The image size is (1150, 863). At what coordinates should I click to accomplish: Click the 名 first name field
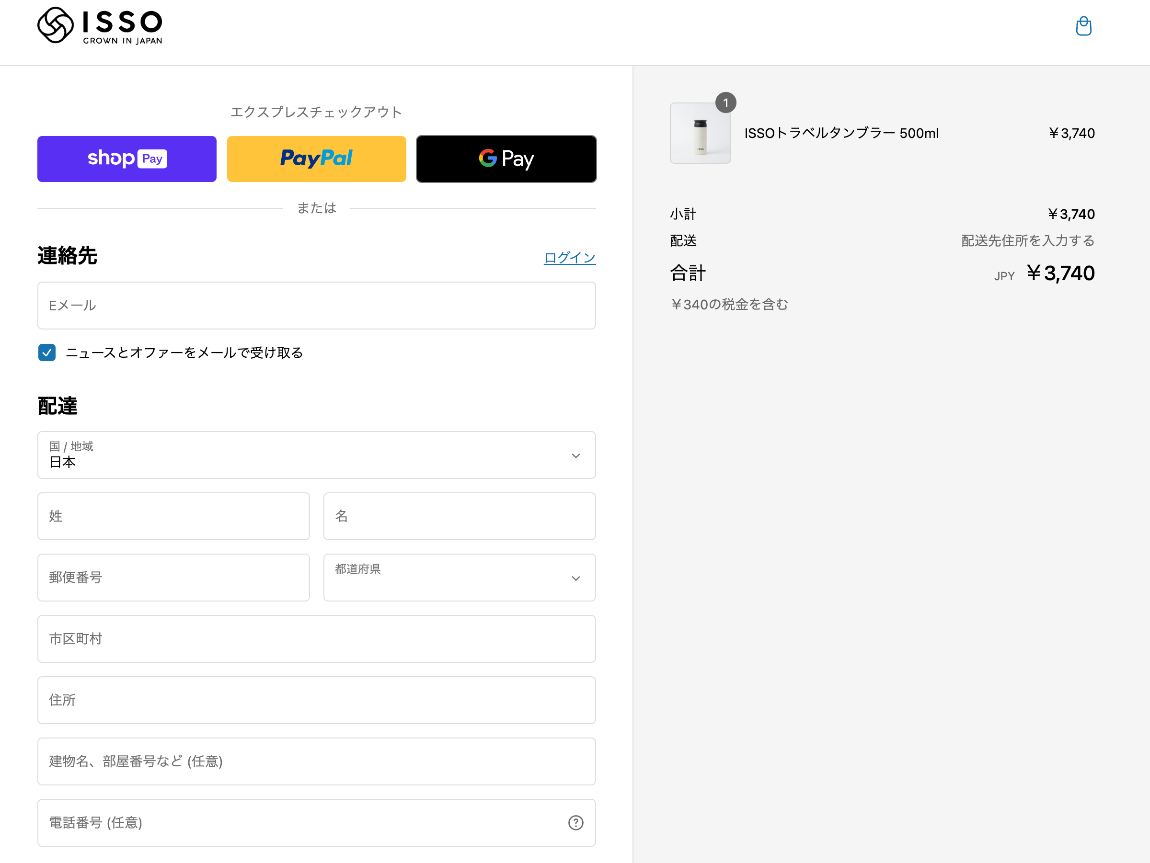[x=459, y=516]
